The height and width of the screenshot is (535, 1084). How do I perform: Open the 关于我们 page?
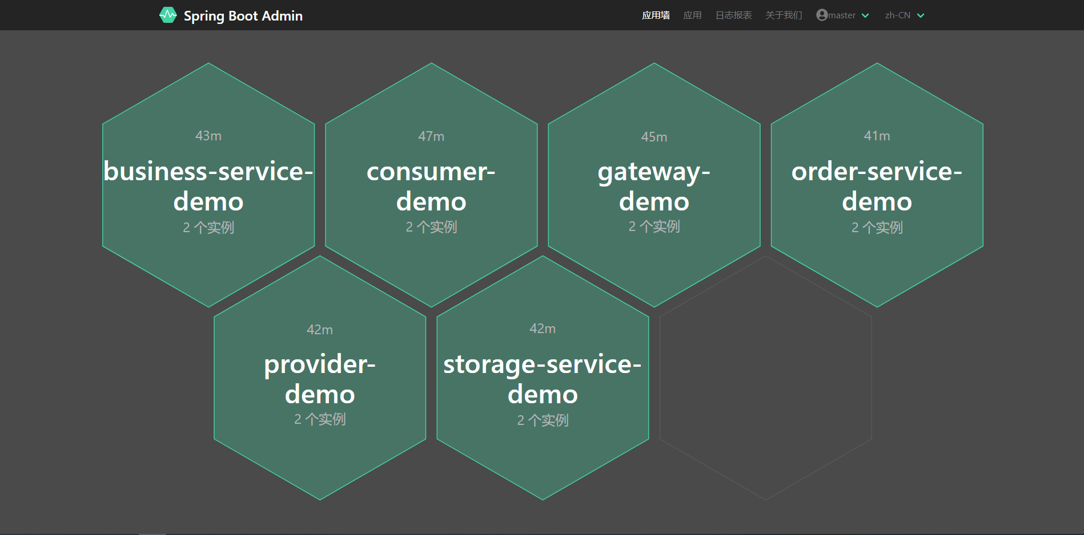click(784, 15)
